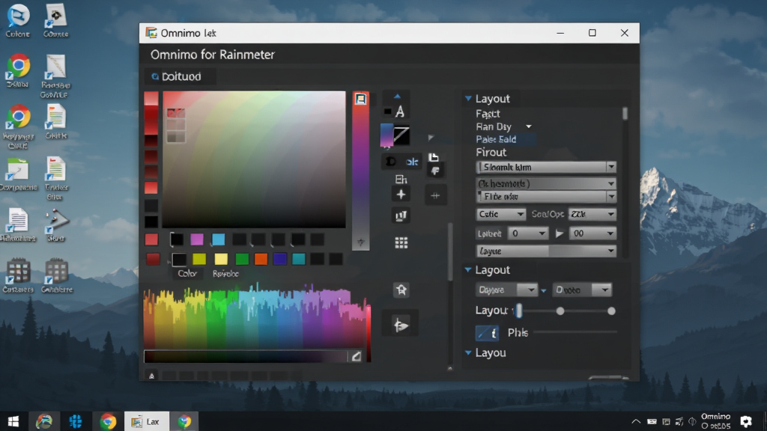Click the blue-to-purple gradient swatch icon

[386, 135]
